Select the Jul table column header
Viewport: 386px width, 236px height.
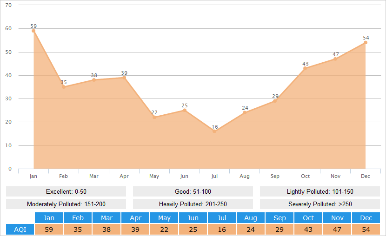click(222, 218)
